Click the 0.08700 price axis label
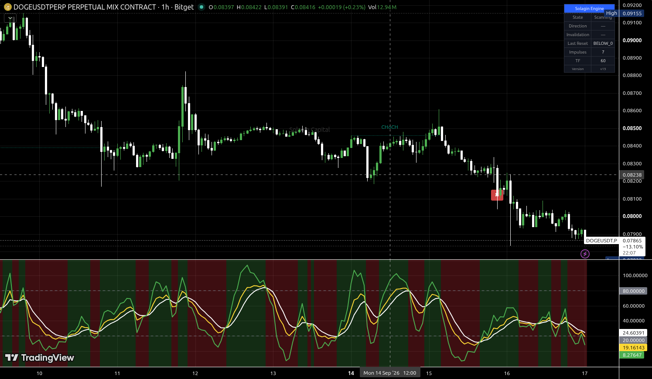The image size is (652, 379). pos(632,93)
